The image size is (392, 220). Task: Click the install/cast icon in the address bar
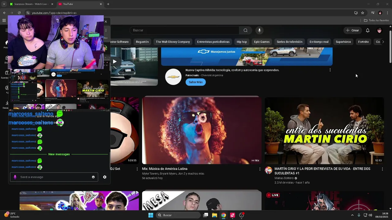click(x=356, y=13)
